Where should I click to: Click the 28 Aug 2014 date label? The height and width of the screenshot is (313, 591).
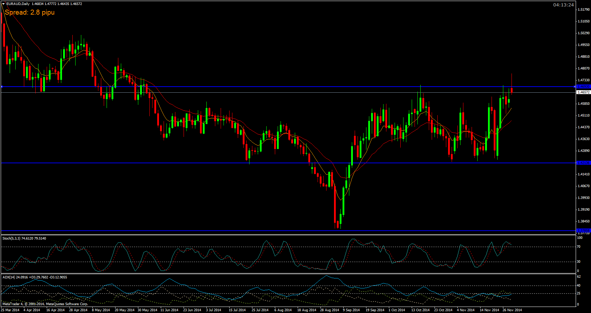pyautogui.click(x=330, y=310)
